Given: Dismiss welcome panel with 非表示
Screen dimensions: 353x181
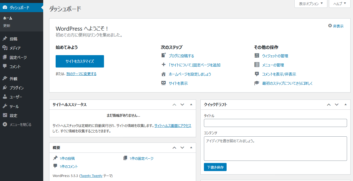Looking at the screenshot, I should coord(336,26).
